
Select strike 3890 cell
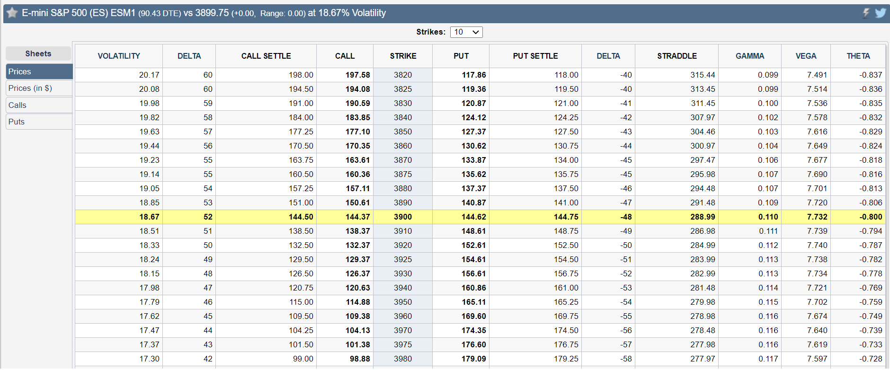[x=403, y=203]
